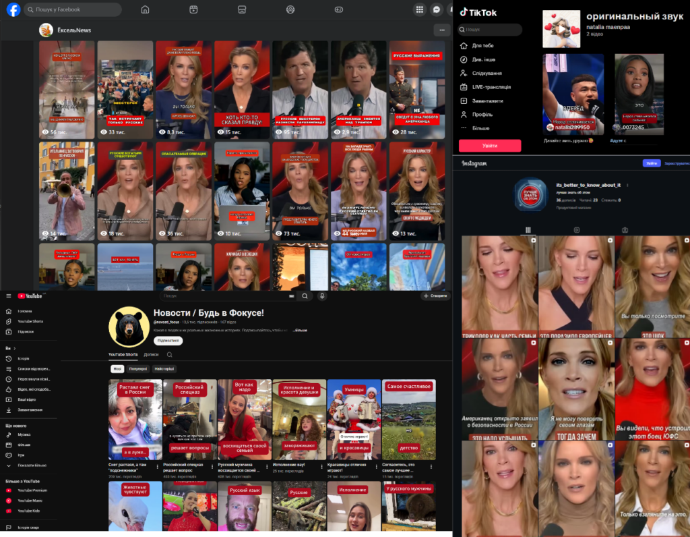The image size is (690, 537).
Task: Click the Facebook Home icon
Action: click(x=145, y=9)
